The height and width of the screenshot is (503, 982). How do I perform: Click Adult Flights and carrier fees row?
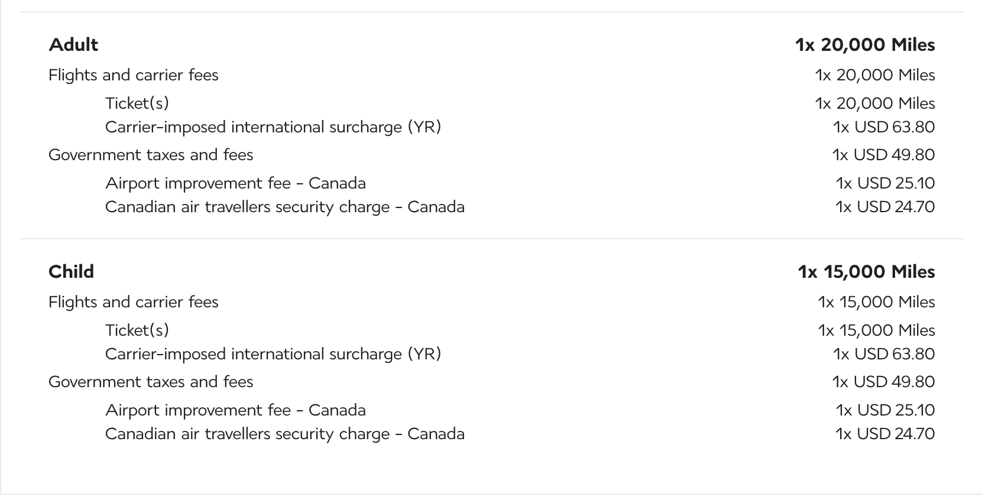coord(133,75)
